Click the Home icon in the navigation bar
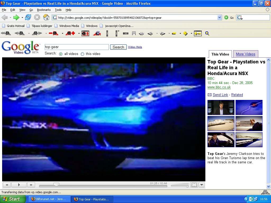 (46, 17)
